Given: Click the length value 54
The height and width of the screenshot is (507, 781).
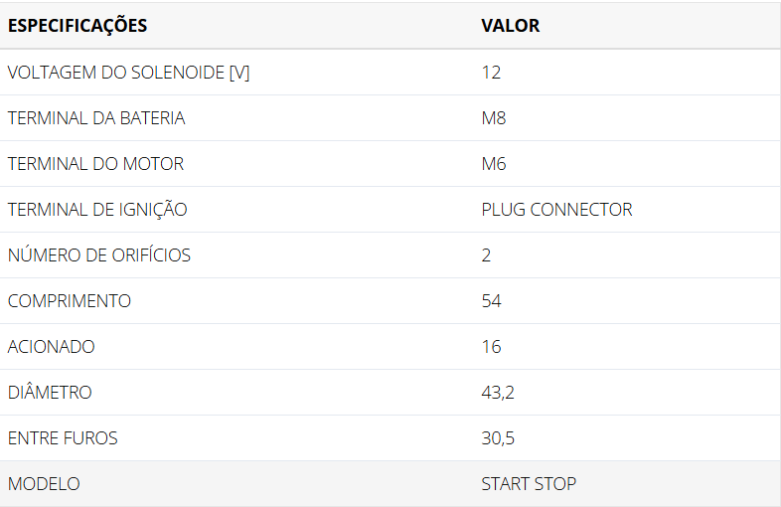Looking at the screenshot, I should click(491, 301).
